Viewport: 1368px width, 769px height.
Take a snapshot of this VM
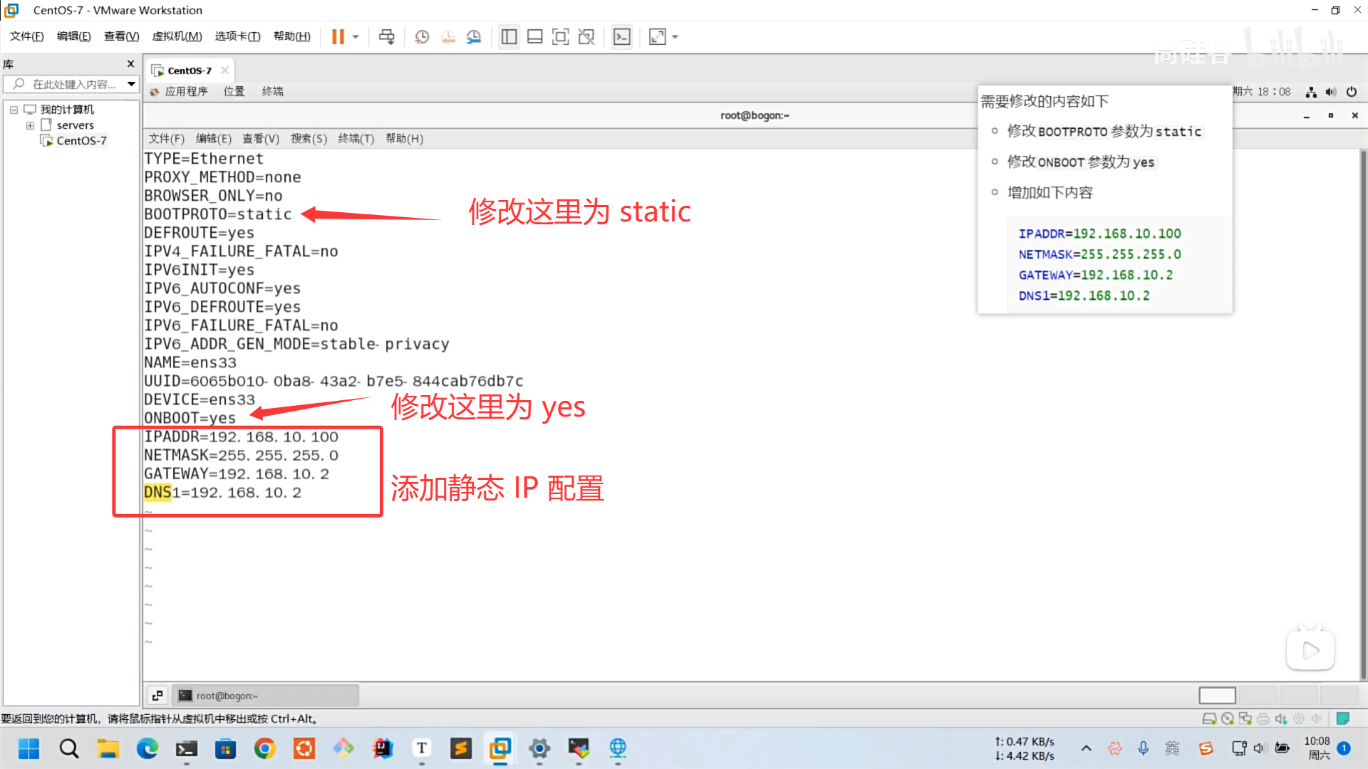[x=422, y=36]
